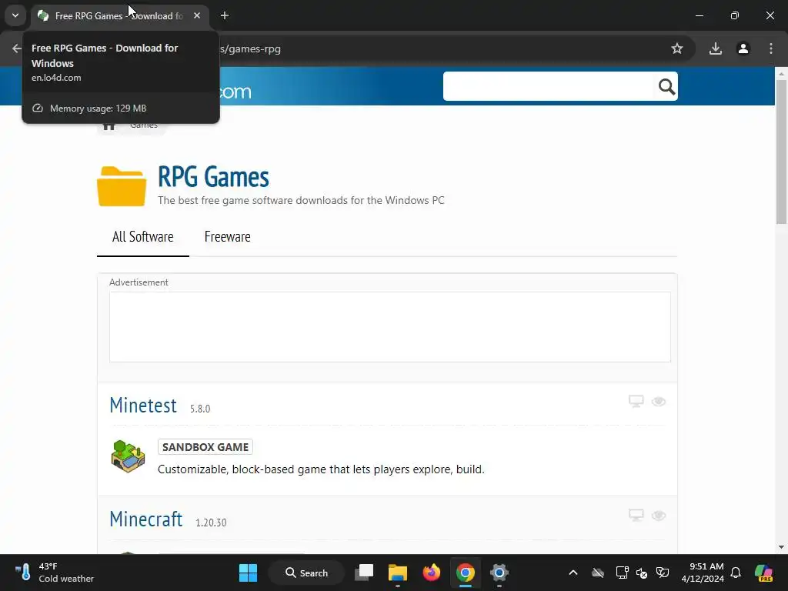Click the network display tray icon

(x=622, y=573)
